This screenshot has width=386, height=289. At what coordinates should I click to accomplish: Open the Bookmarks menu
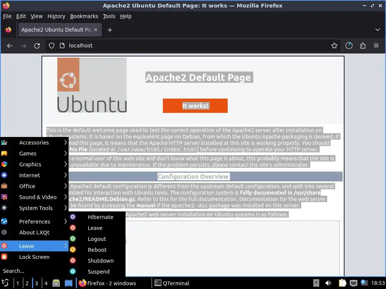(84, 16)
